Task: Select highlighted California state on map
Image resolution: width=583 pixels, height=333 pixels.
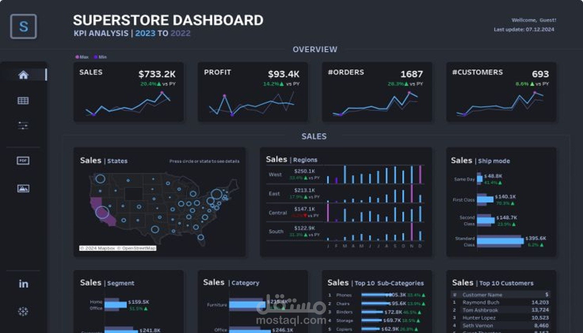Action: pyautogui.click(x=102, y=211)
